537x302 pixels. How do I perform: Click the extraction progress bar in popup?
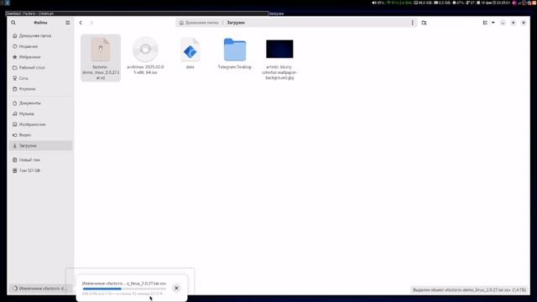(124, 289)
